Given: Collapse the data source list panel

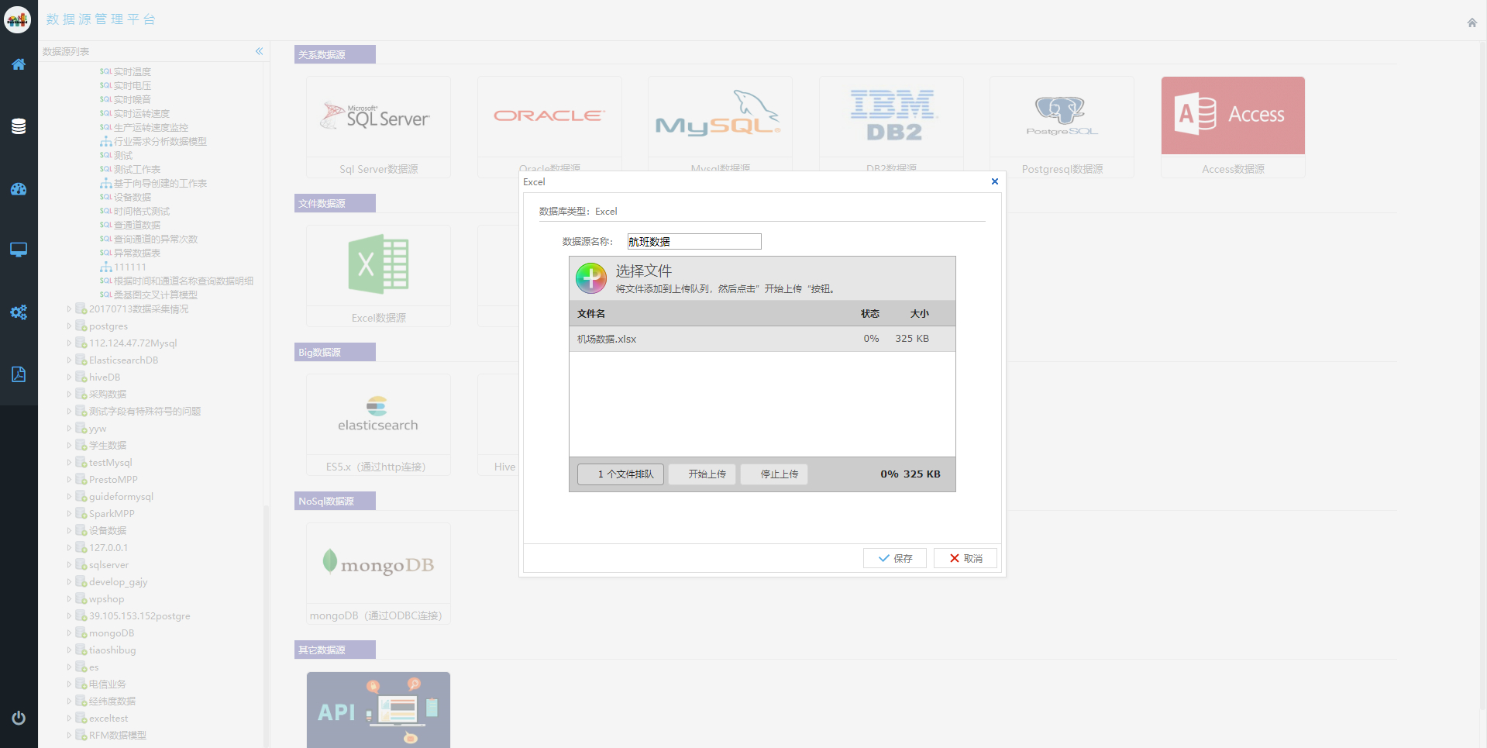Looking at the screenshot, I should click(x=260, y=51).
